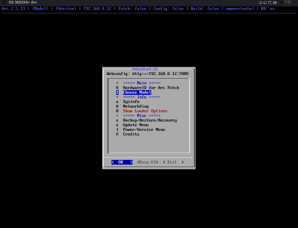Open the Sysinfo menu entry
Image resolution: width=298 pixels, height=228 pixels.
[131, 102]
